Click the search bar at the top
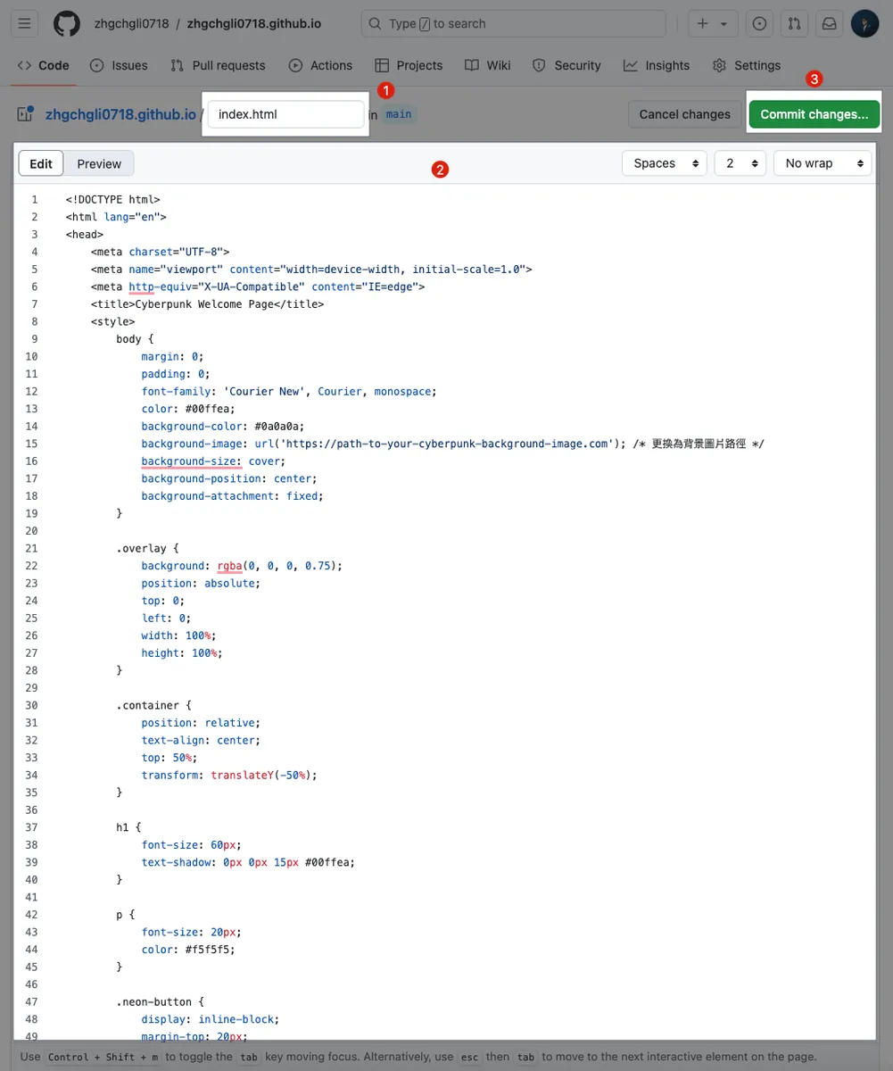 click(513, 24)
